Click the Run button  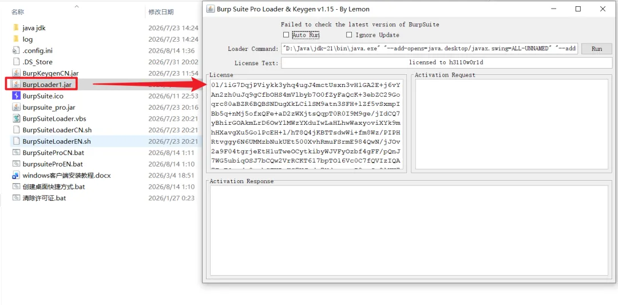(597, 49)
